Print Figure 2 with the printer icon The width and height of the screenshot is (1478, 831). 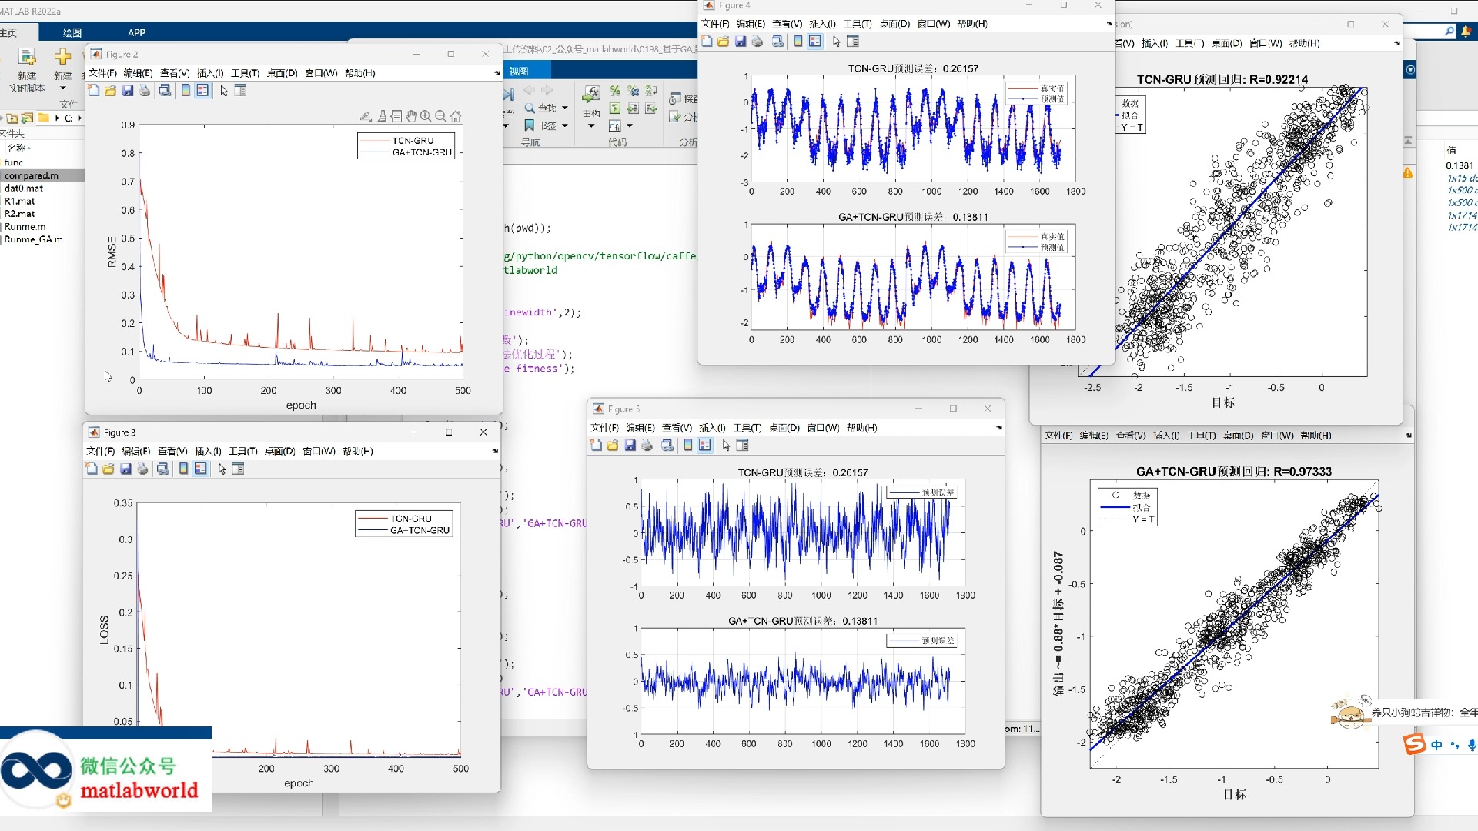(x=144, y=91)
